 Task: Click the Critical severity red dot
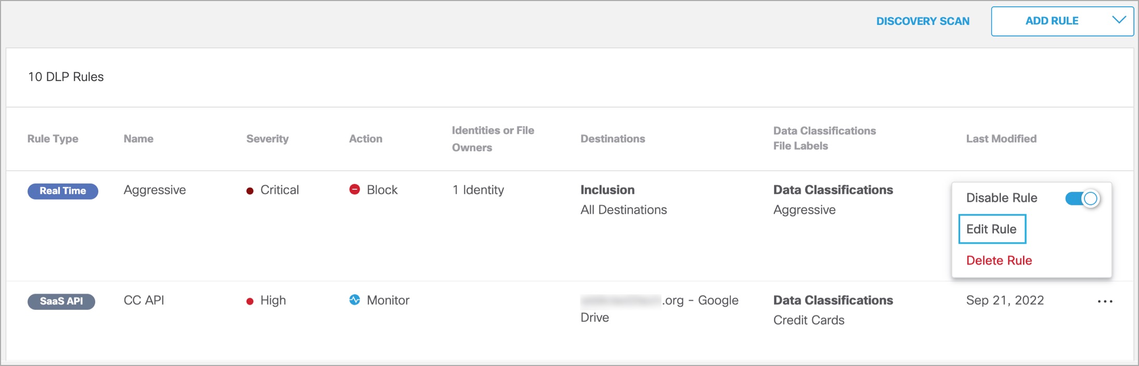(x=250, y=191)
